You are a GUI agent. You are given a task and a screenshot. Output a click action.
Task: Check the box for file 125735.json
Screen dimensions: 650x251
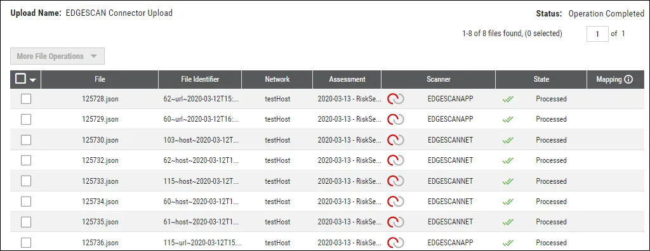point(26,222)
